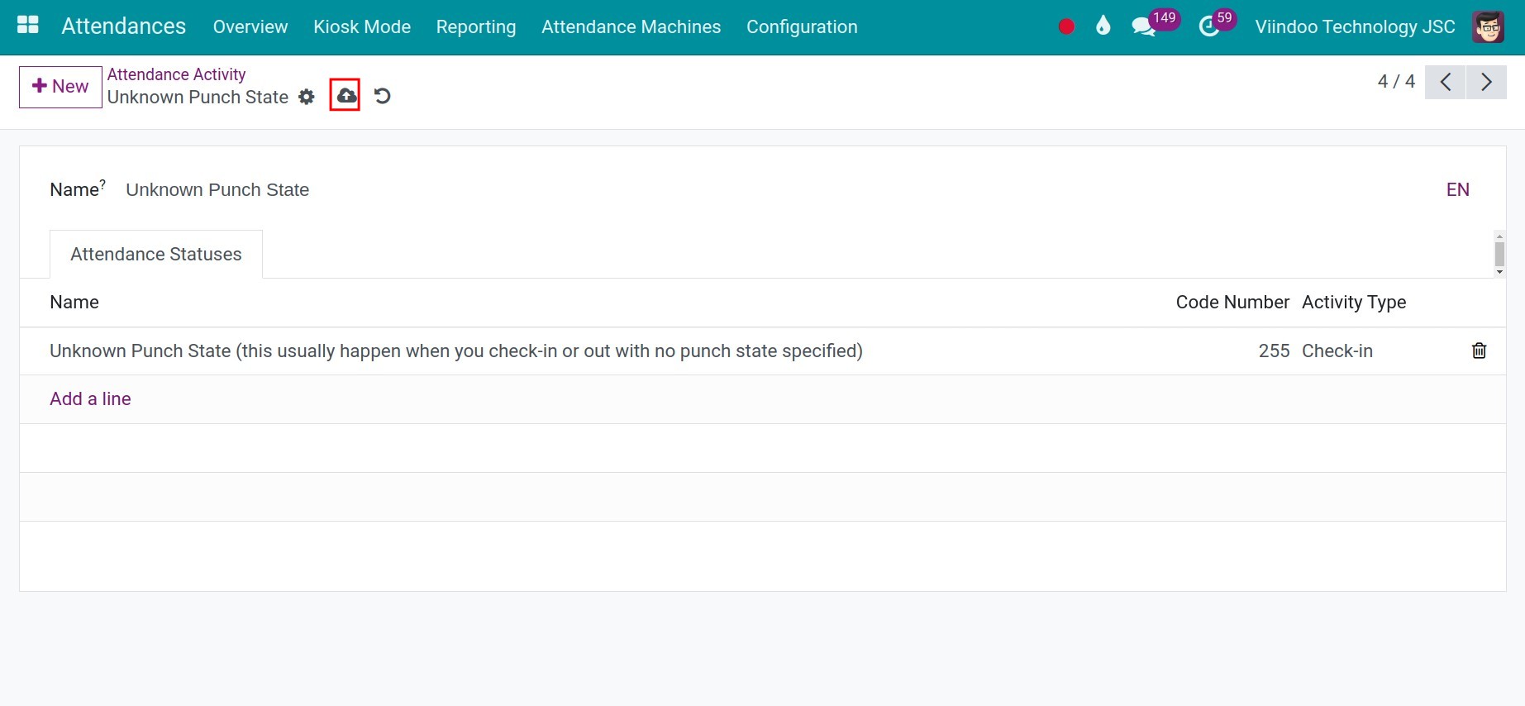Delete the Unknown Punch State status line
The height and width of the screenshot is (706, 1525).
pyautogui.click(x=1479, y=351)
